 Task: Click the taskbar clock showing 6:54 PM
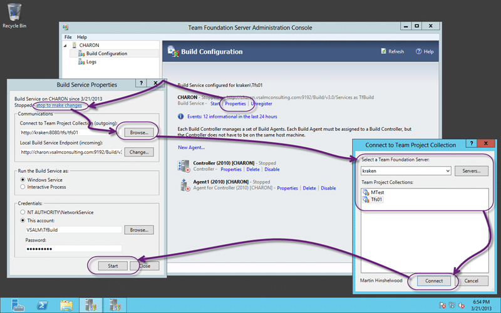(481, 305)
